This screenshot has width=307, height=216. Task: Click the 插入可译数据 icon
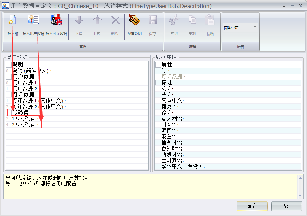56,21
